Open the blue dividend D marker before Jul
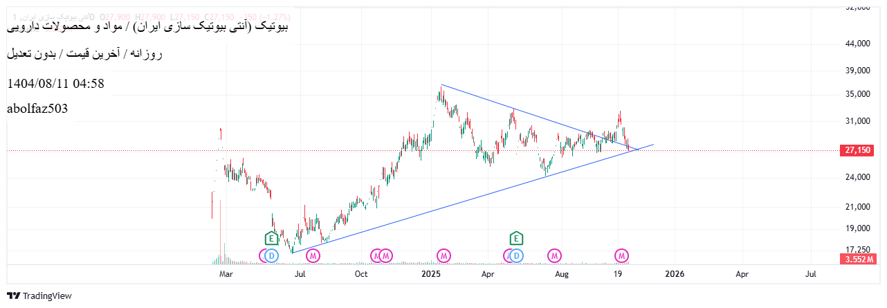 pos(271,255)
